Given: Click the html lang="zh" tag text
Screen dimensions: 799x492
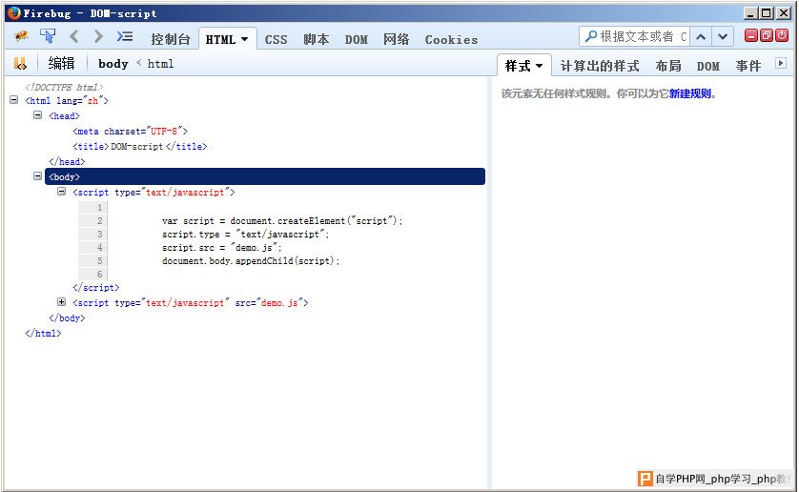Looking at the screenshot, I should click(x=67, y=100).
